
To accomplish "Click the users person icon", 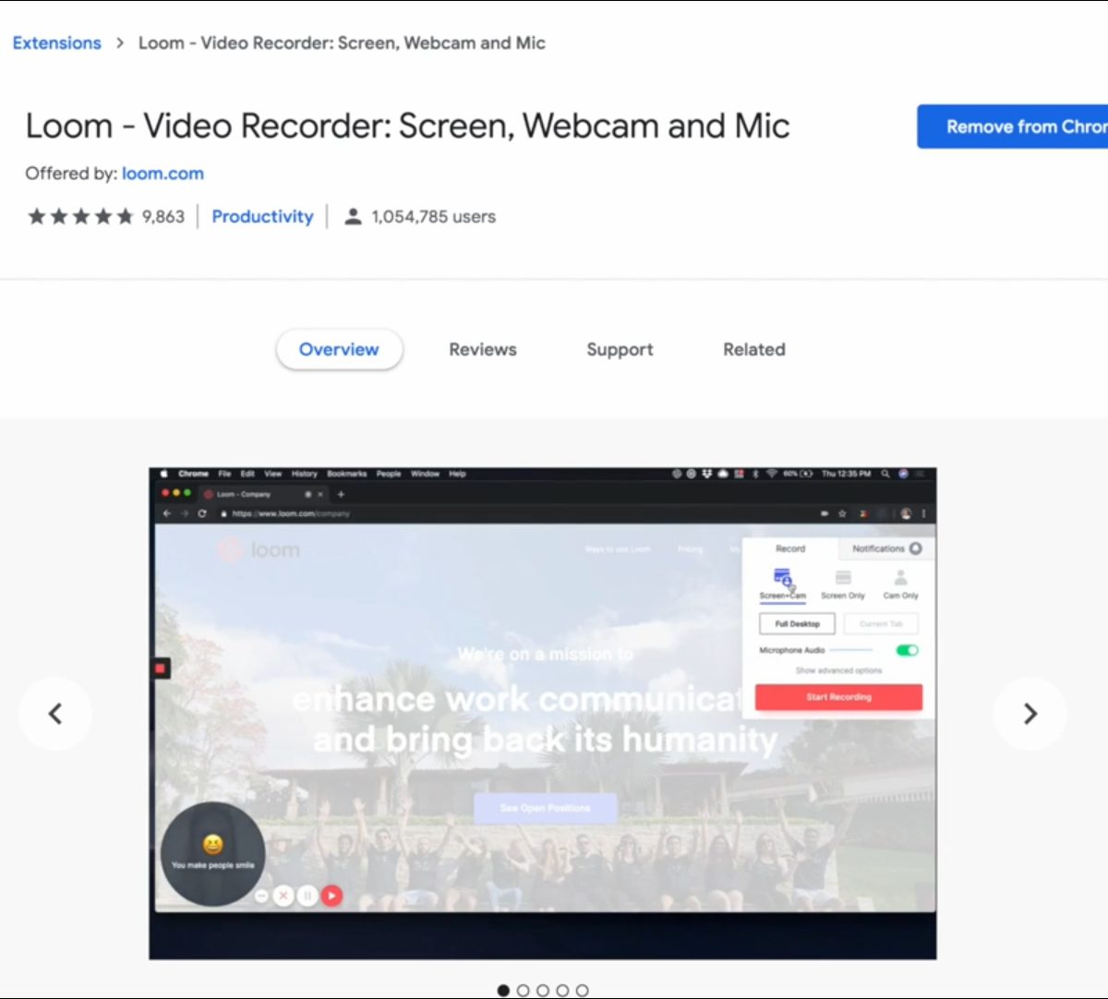I will coord(353,217).
